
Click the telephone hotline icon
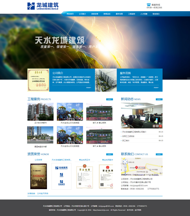point(148,5)
